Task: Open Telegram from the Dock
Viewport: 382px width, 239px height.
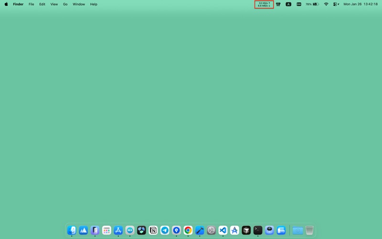Action: point(165,230)
